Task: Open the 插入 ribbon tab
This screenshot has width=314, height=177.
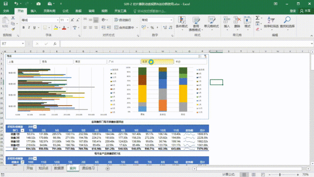Action: pos(34,11)
